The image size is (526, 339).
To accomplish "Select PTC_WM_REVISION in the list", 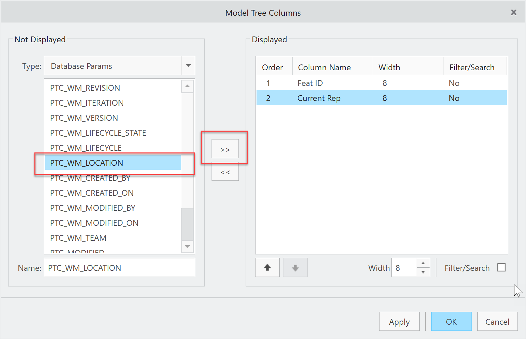I will 85,88.
